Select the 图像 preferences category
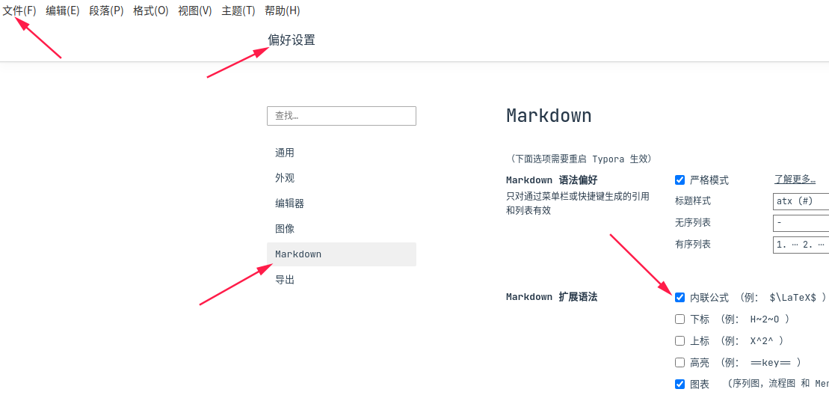The width and height of the screenshot is (829, 398). click(x=342, y=229)
